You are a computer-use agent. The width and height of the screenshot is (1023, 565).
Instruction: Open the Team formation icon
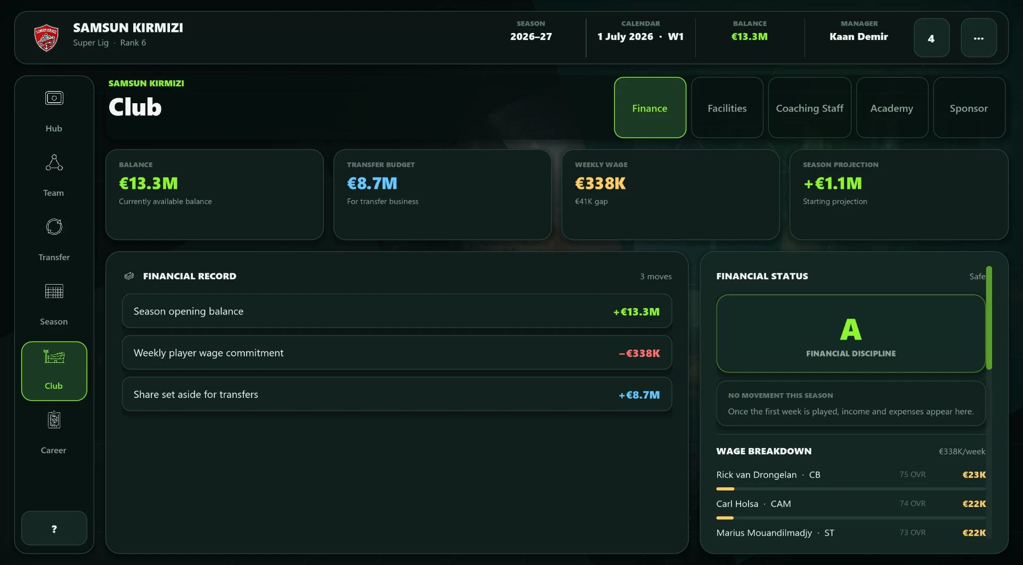tap(54, 163)
